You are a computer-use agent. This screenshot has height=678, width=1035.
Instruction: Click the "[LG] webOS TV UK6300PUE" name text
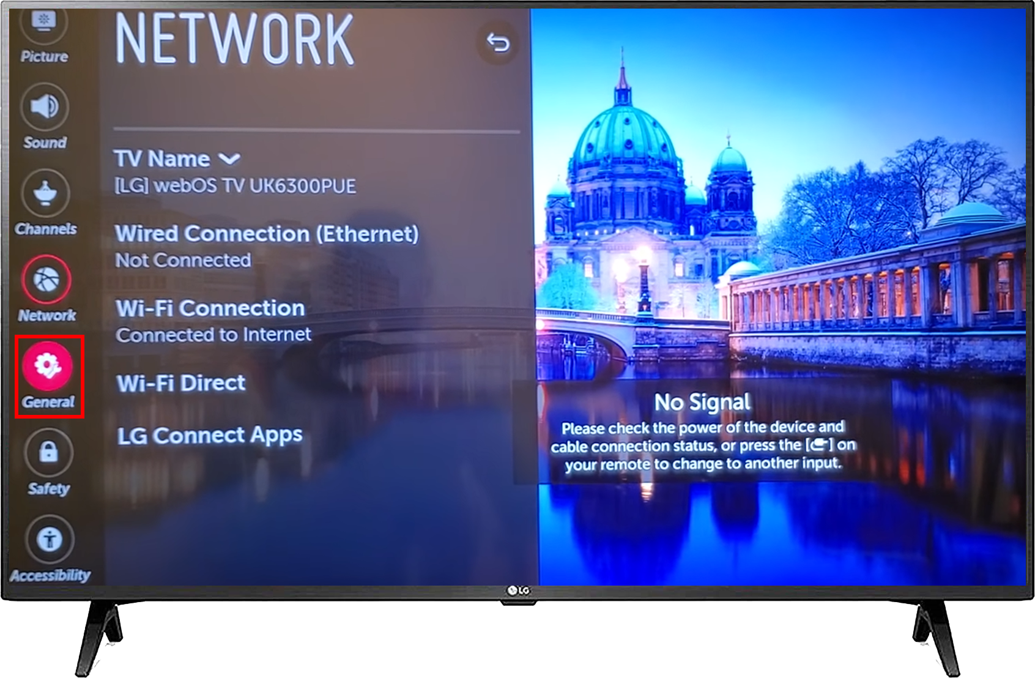click(235, 185)
